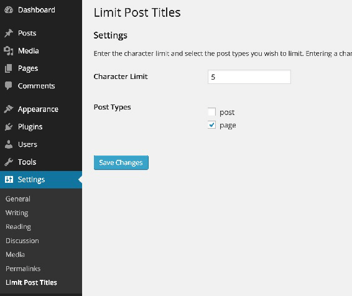Open Writing settings submenu item
352x296 pixels.
tap(17, 213)
